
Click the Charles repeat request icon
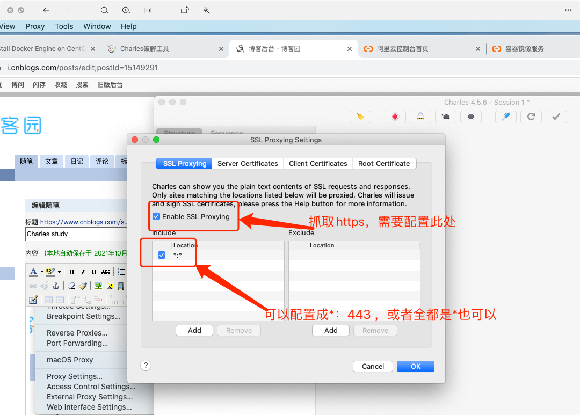[531, 117]
